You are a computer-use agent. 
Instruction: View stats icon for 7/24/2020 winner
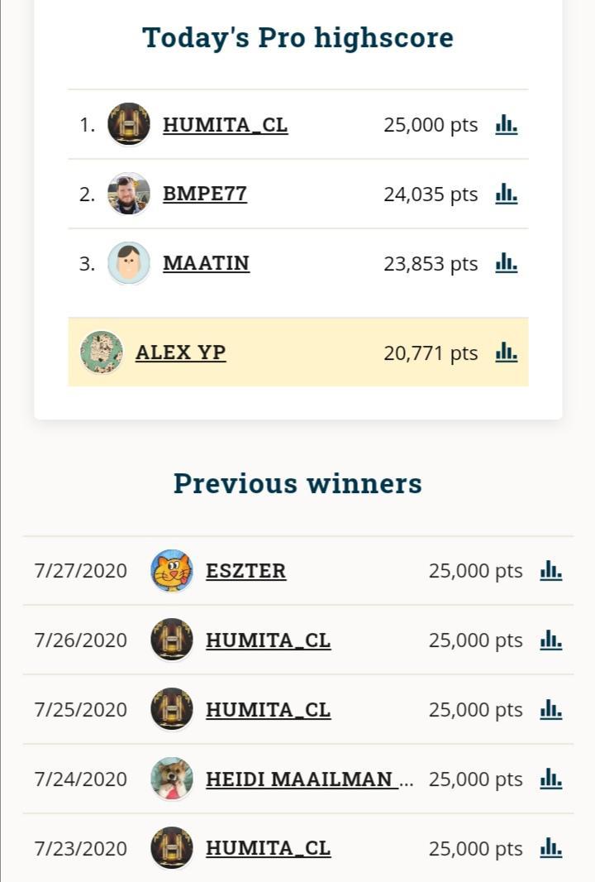pos(551,779)
